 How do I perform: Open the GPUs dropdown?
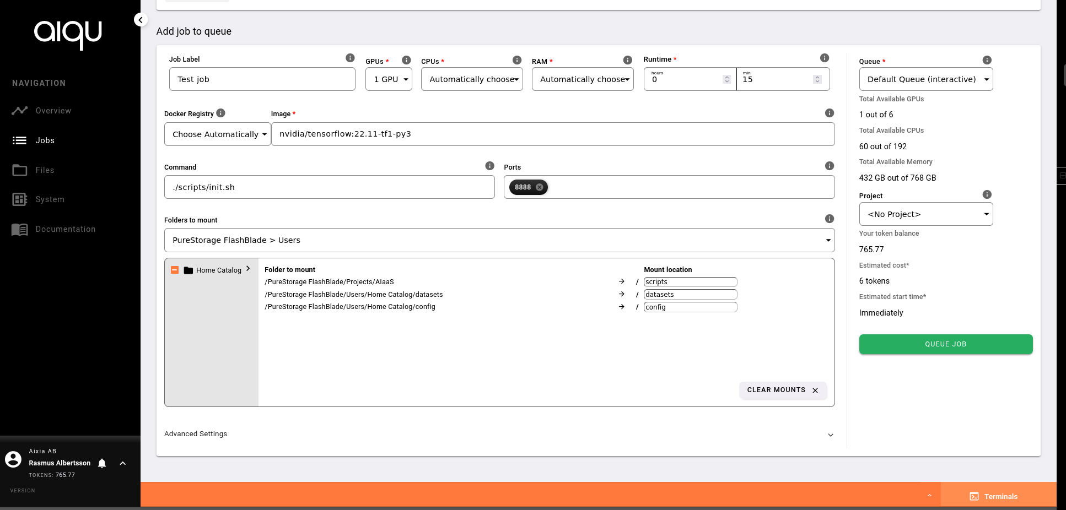[389, 79]
